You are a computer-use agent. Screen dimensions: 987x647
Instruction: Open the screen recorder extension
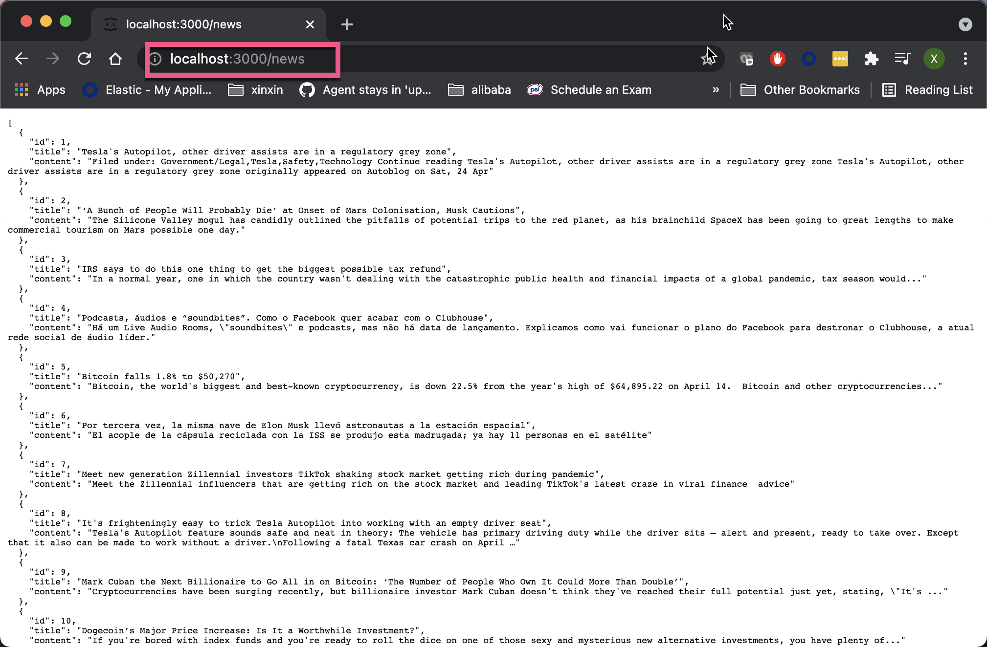746,58
